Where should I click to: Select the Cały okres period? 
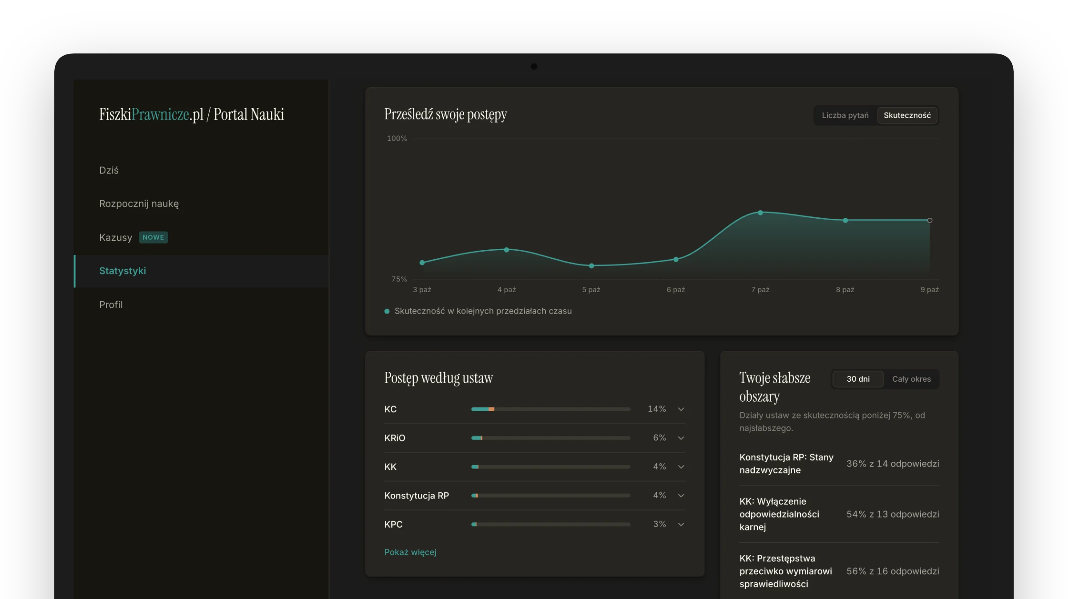point(911,379)
